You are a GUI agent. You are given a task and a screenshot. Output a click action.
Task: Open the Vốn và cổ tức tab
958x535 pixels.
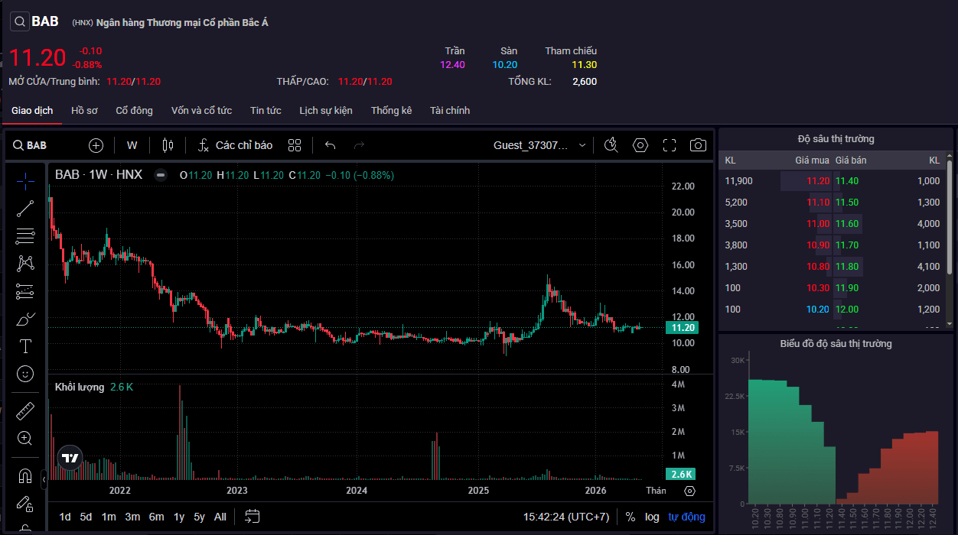[x=201, y=111]
